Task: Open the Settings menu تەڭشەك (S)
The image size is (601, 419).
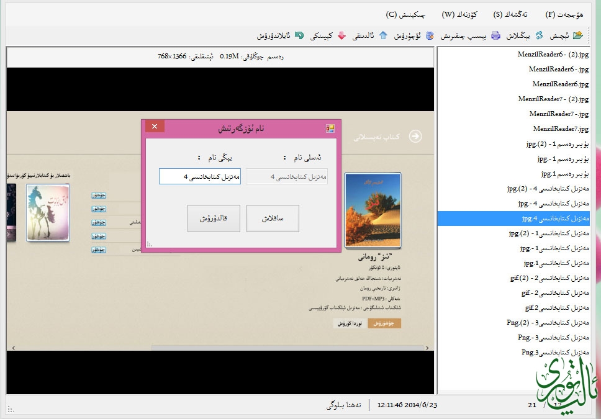Action: click(511, 14)
